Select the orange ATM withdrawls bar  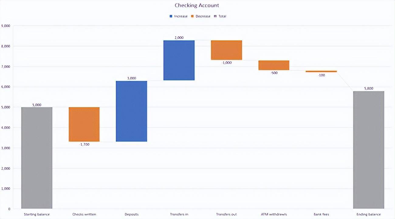274,65
